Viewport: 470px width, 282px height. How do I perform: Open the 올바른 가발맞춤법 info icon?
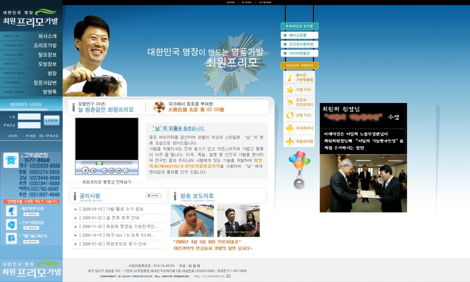[x=290, y=77]
